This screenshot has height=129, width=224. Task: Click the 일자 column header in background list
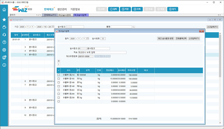16,35
